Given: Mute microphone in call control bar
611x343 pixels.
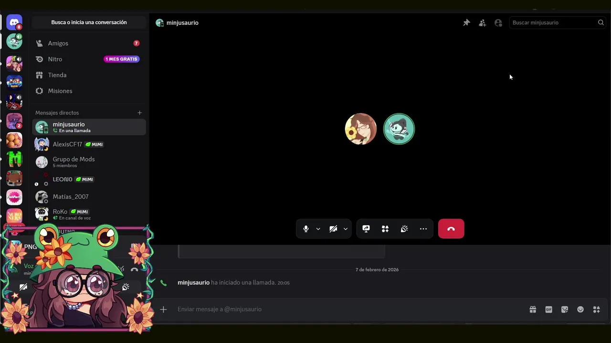Looking at the screenshot, I should (x=306, y=229).
